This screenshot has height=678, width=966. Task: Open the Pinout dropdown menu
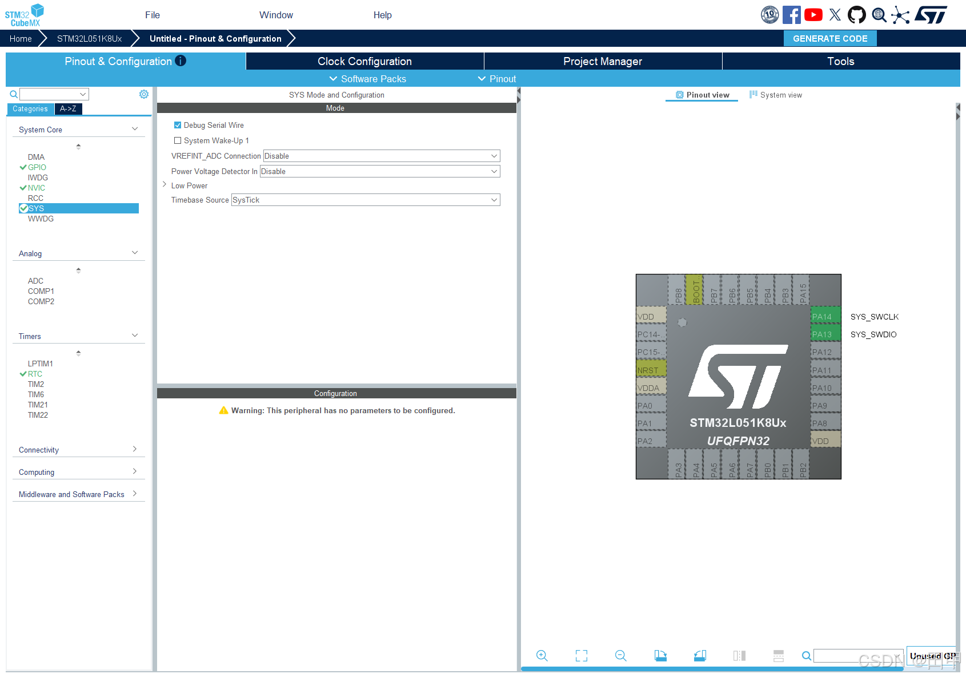click(496, 79)
